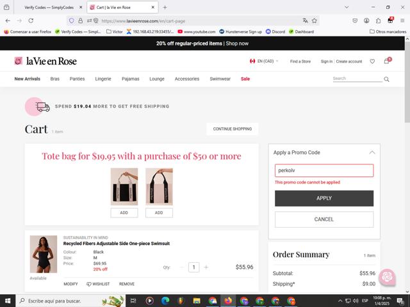Image resolution: width=410 pixels, height=307 pixels.
Task: Open the Swimwear category
Action: (x=220, y=79)
